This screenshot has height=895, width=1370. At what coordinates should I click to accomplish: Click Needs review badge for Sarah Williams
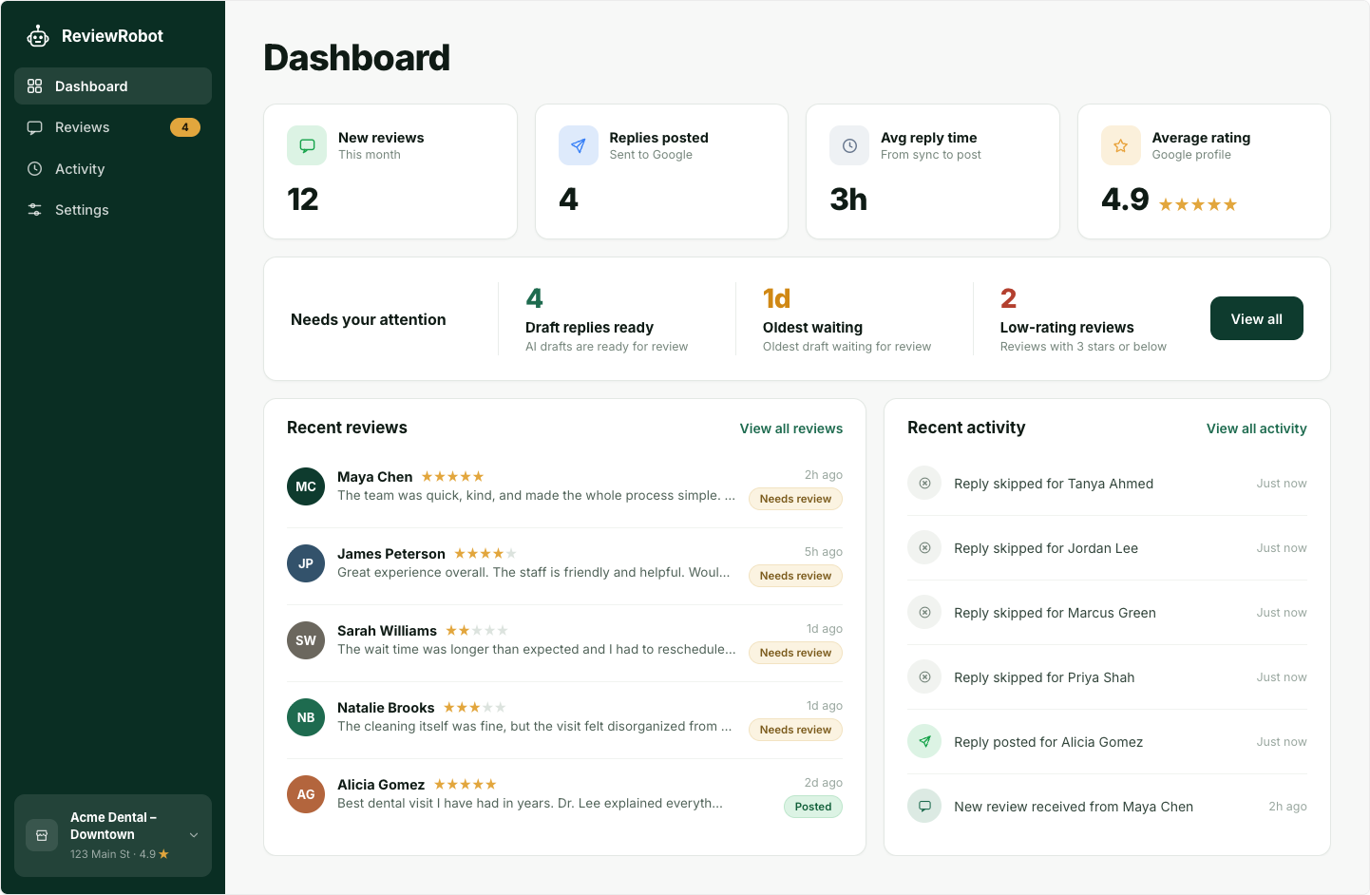click(795, 653)
